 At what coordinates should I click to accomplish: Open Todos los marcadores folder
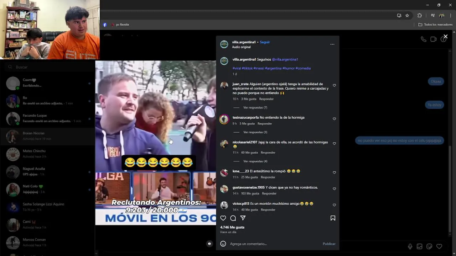point(435,25)
